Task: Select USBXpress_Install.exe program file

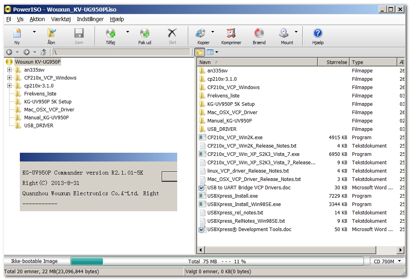Action: pos(232,196)
